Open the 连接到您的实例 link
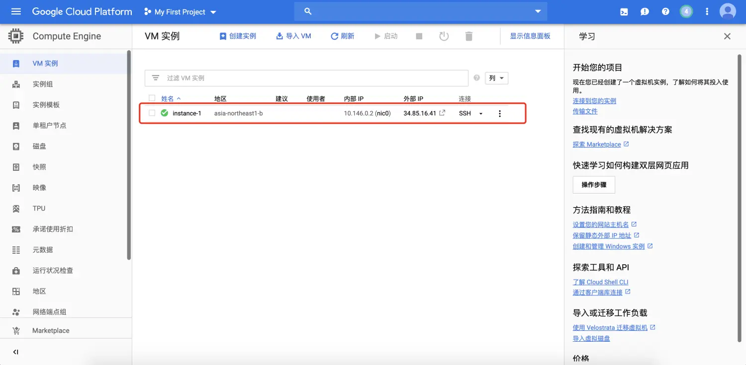 [594, 101]
